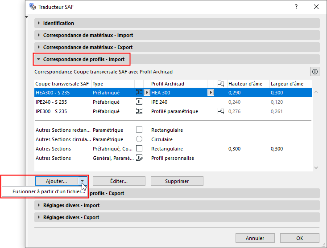Viewport: 327px width, 248px height.
Task: Click the small arrow at dialog top-left
Action: [26, 17]
